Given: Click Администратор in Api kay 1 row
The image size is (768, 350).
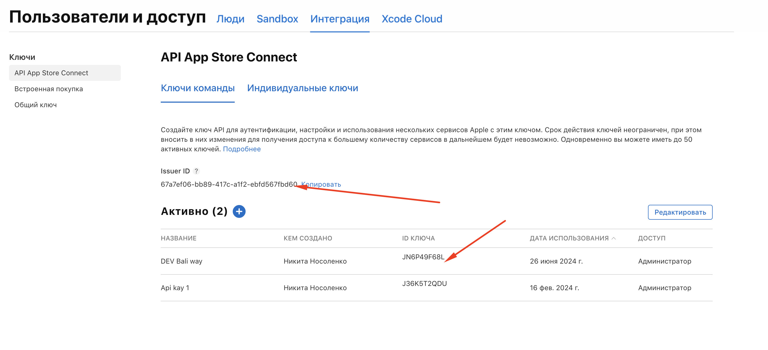Looking at the screenshot, I should pos(664,288).
